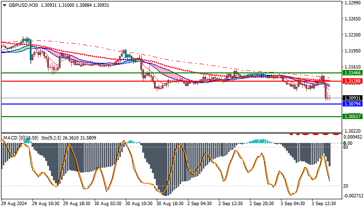
Task: Select the 30 Aug 18:30 time label
Action: point(170,204)
